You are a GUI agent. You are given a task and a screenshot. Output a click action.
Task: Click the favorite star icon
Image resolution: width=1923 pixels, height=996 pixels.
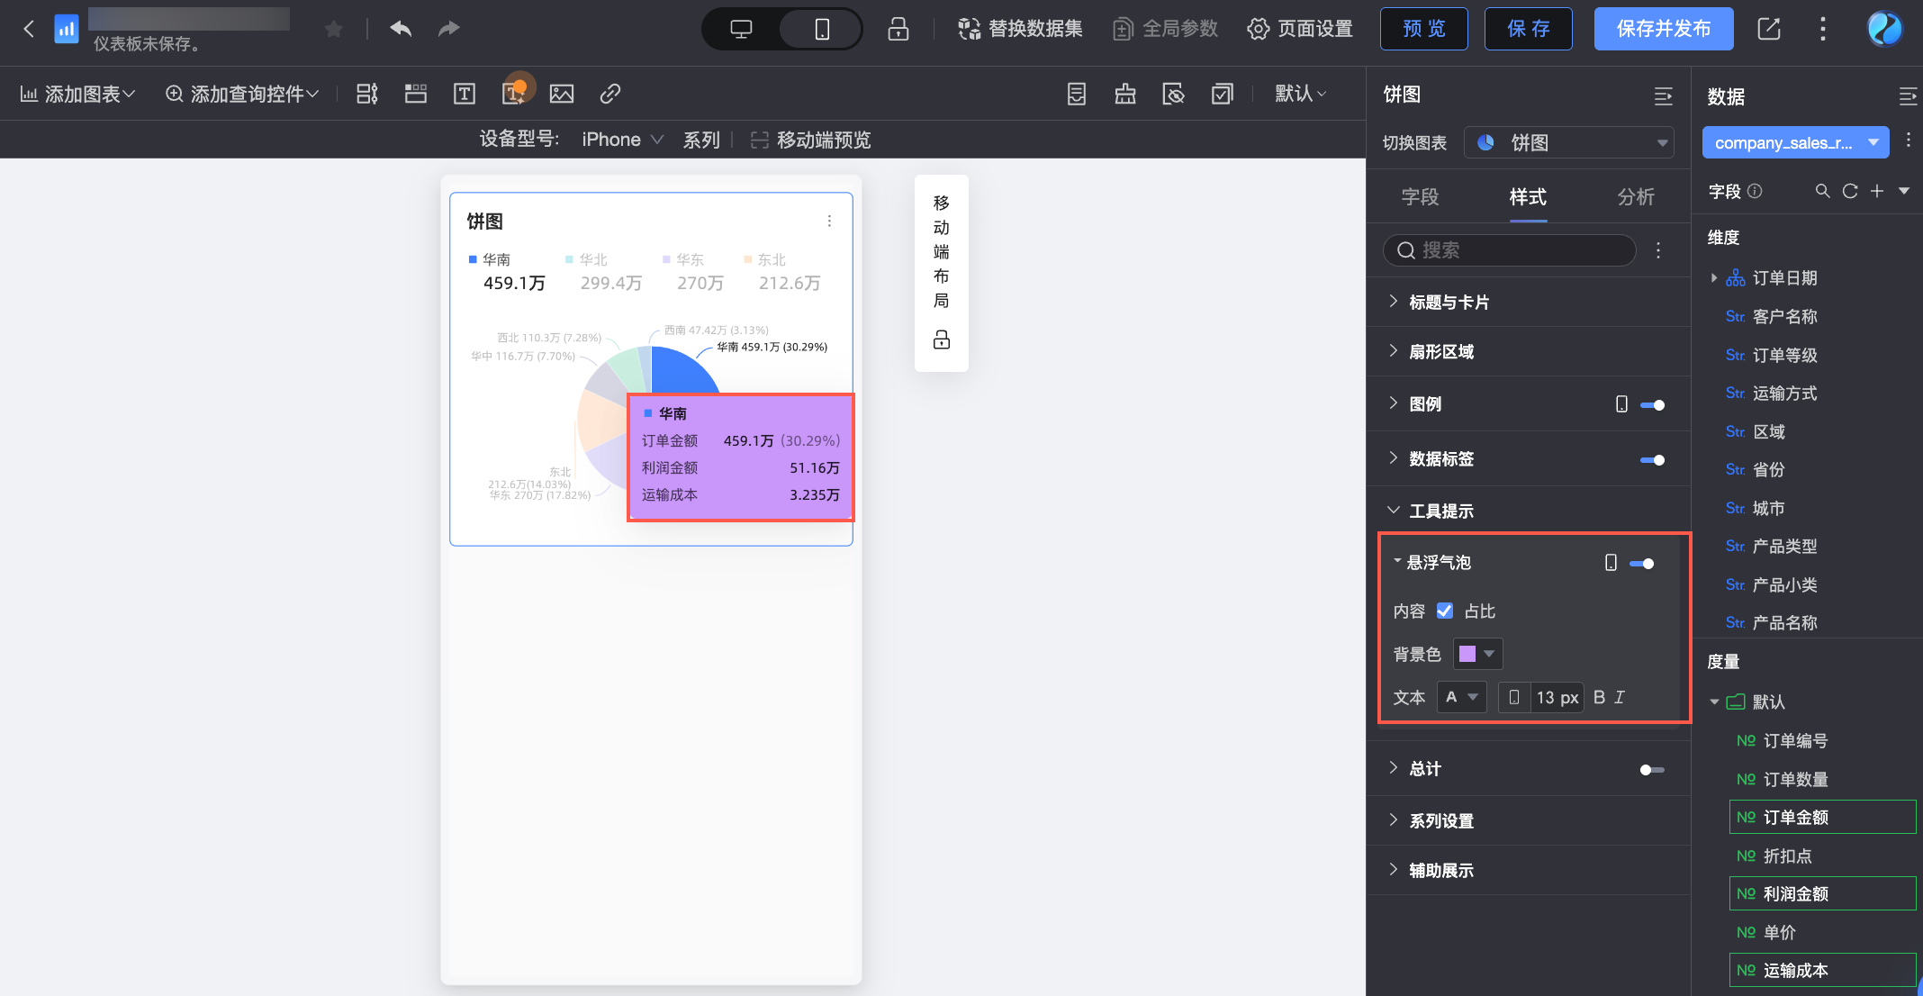334,30
